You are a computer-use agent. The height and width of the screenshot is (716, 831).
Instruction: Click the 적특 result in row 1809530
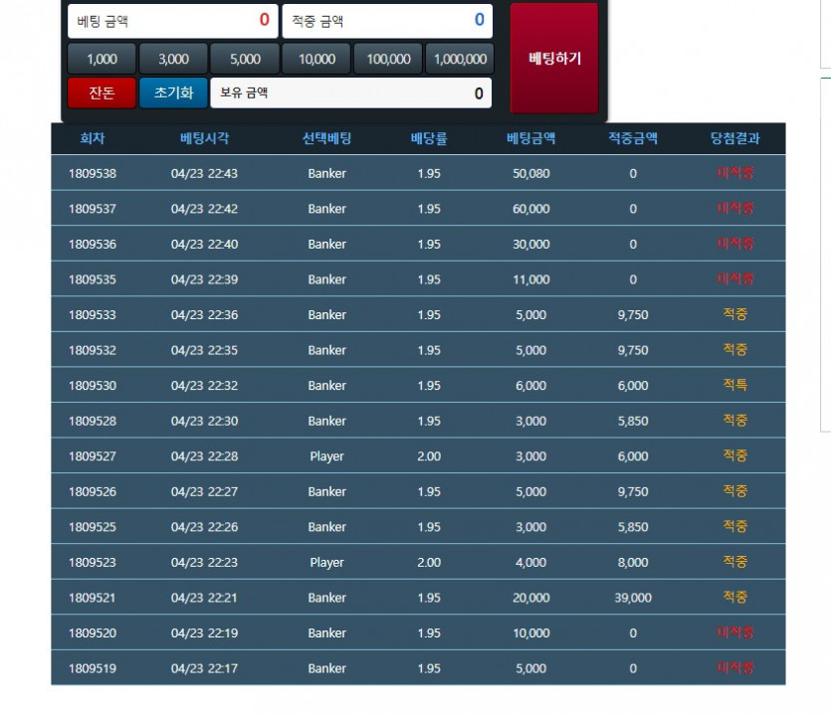pos(735,385)
